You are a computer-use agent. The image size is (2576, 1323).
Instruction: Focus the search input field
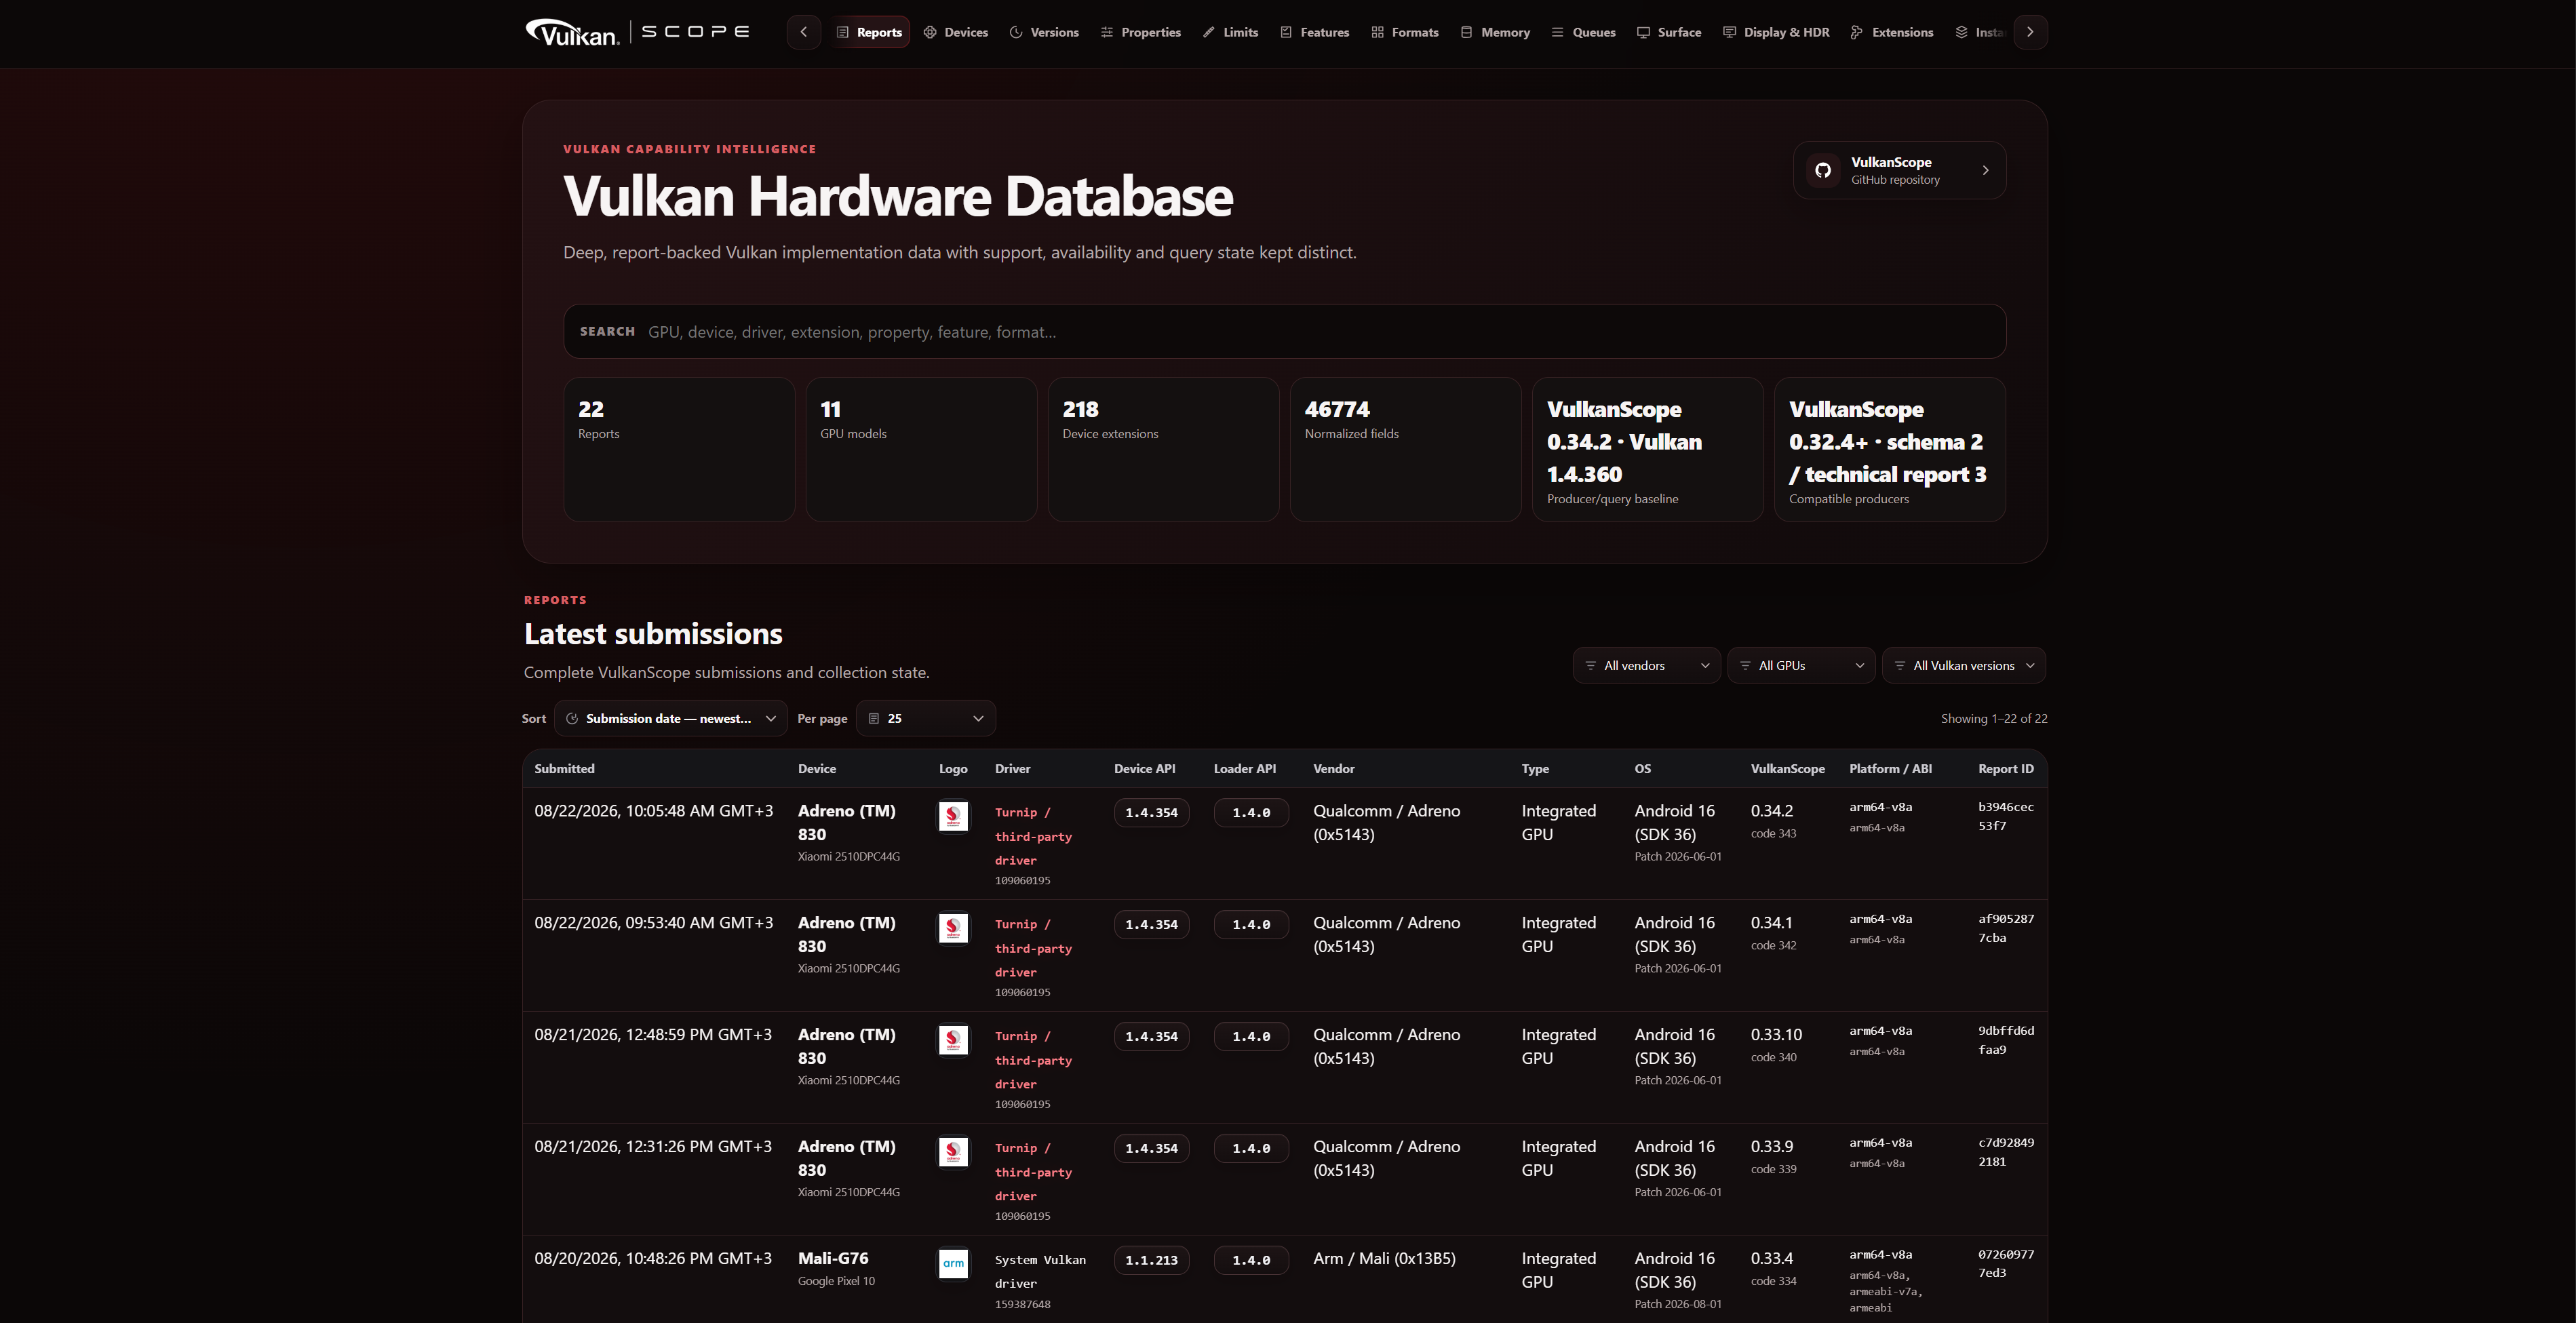click(1284, 331)
